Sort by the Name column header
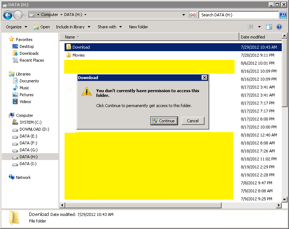Viewport: 289px width, 229px height. point(149,37)
